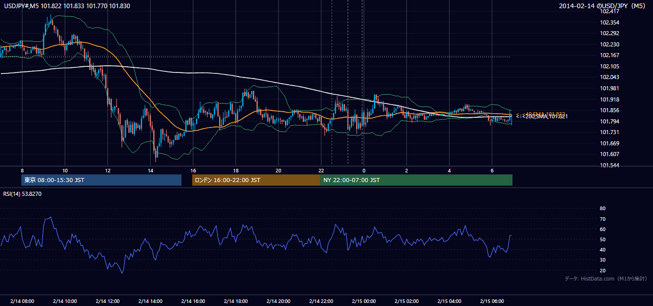Click the RSI(14) 53.8270 indicator label

(22, 194)
